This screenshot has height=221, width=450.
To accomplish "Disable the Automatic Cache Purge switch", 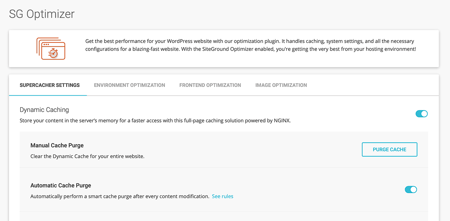I will tap(411, 190).
